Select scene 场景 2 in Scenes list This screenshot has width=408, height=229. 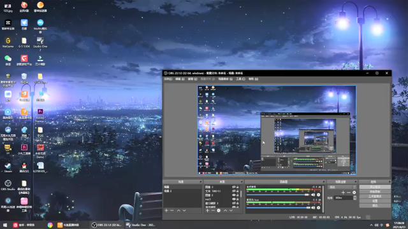[182, 191]
